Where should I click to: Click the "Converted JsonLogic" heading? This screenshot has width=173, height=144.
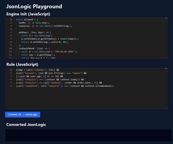coord(26,125)
